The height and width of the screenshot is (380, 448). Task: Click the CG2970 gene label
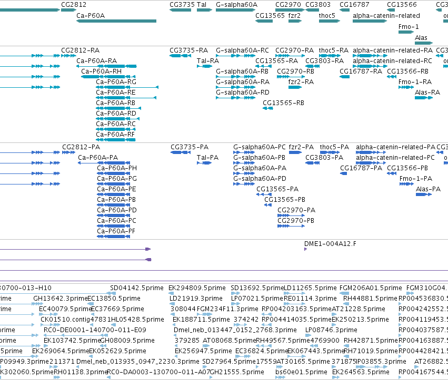[x=288, y=5]
